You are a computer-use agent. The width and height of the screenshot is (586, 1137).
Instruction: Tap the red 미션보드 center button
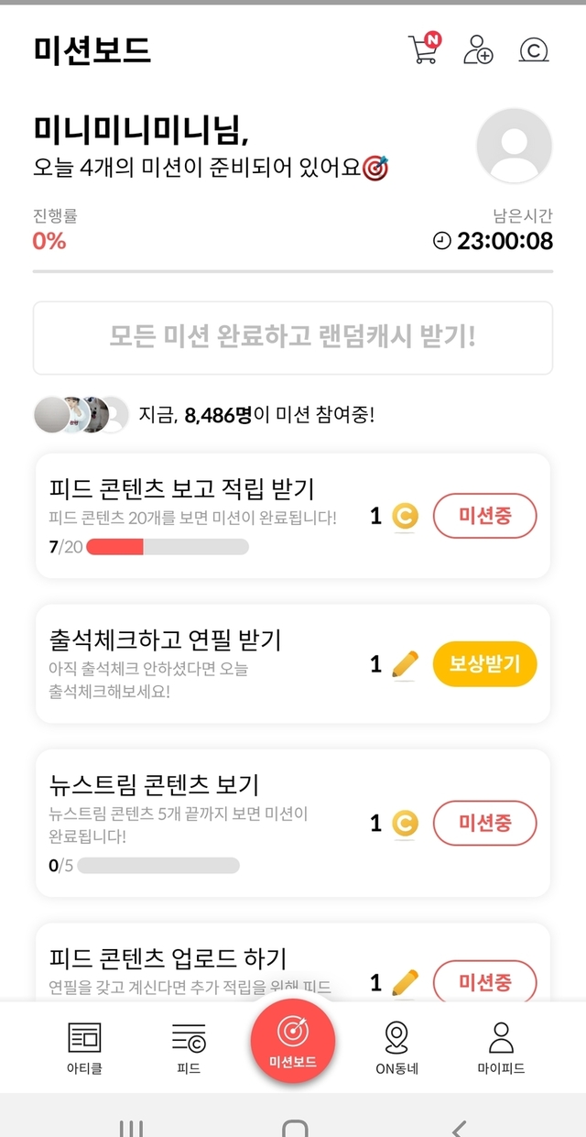[293, 1041]
